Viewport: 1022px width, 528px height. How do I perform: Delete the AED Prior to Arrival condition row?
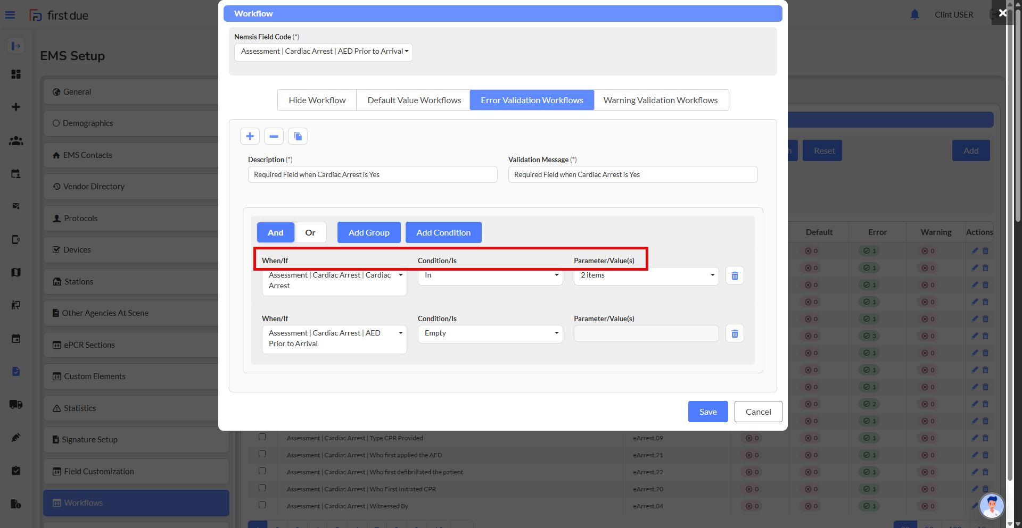735,333
